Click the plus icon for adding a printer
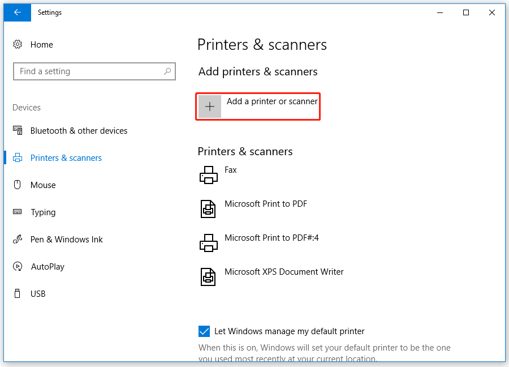The height and width of the screenshot is (367, 509). [x=209, y=106]
